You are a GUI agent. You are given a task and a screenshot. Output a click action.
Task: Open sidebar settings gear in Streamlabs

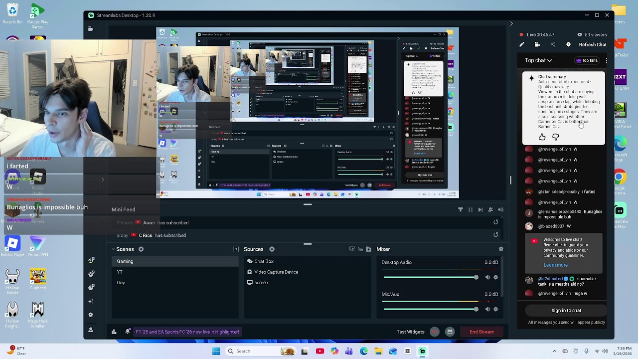click(x=91, y=315)
